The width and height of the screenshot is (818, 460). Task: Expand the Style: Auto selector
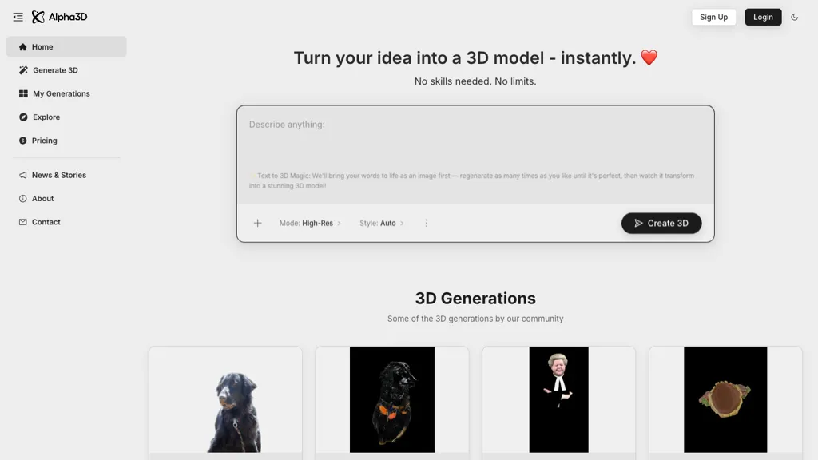pos(382,224)
